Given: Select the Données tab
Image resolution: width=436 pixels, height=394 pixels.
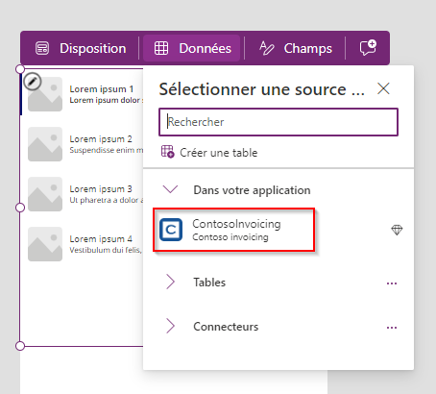Looking at the screenshot, I should [x=191, y=48].
